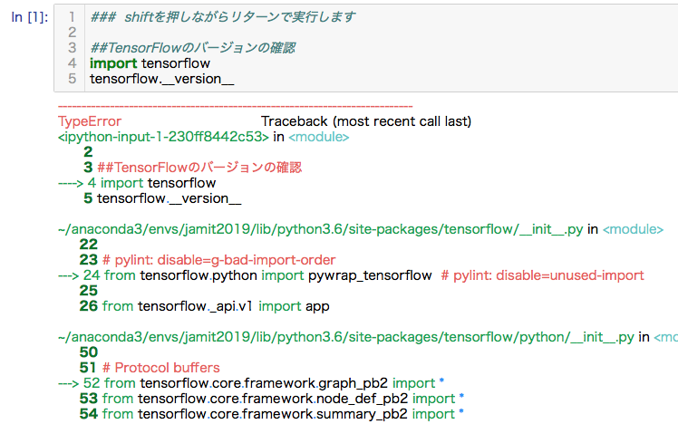Viewport: 678px width, 424px height.
Task: Click the tensorflow.__version__ line in the cell
Action: click(x=161, y=79)
